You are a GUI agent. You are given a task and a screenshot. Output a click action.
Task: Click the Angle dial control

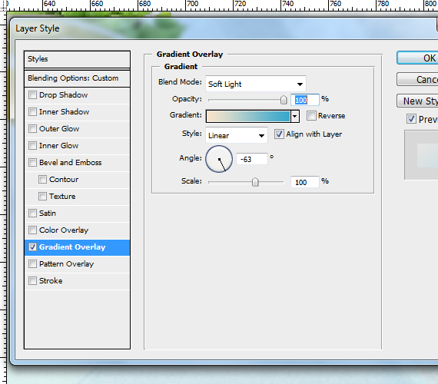[219, 159]
